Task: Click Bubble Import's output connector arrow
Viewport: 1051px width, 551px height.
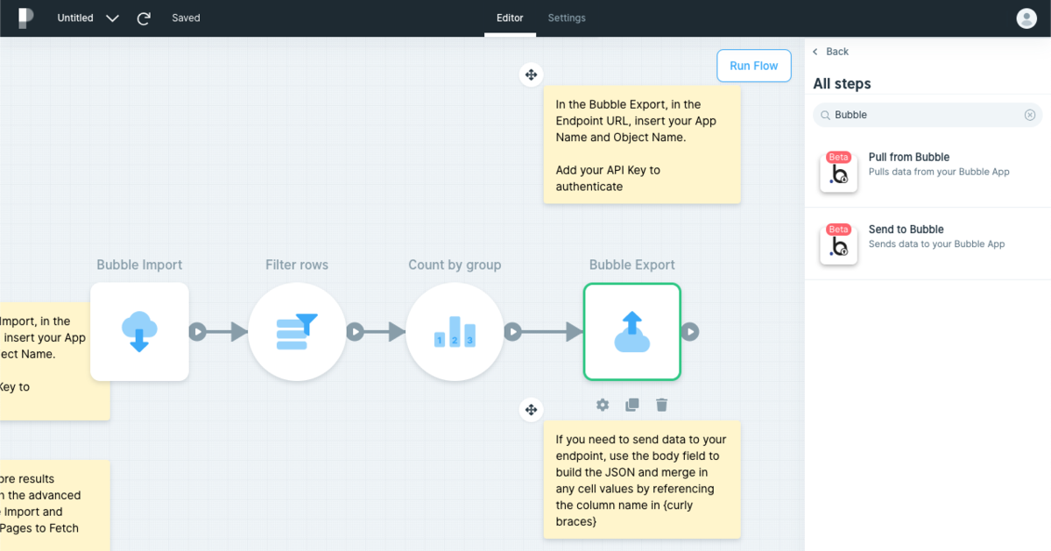Action: tap(198, 332)
